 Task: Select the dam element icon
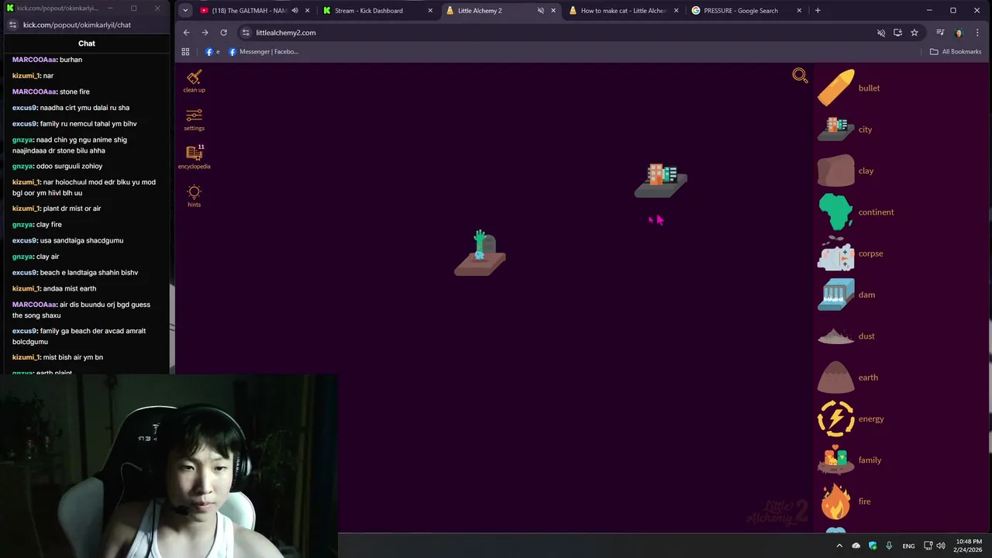(x=835, y=294)
